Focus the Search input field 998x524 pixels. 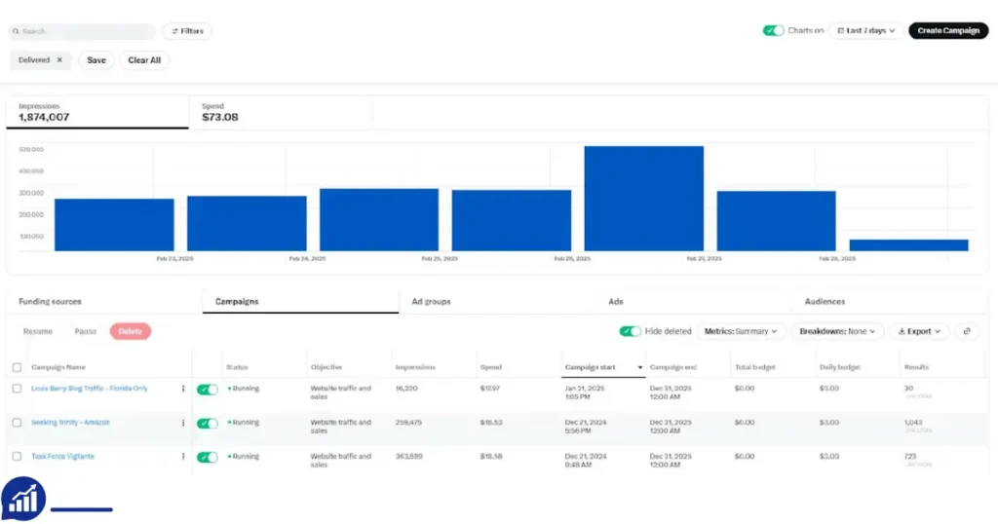(82, 31)
